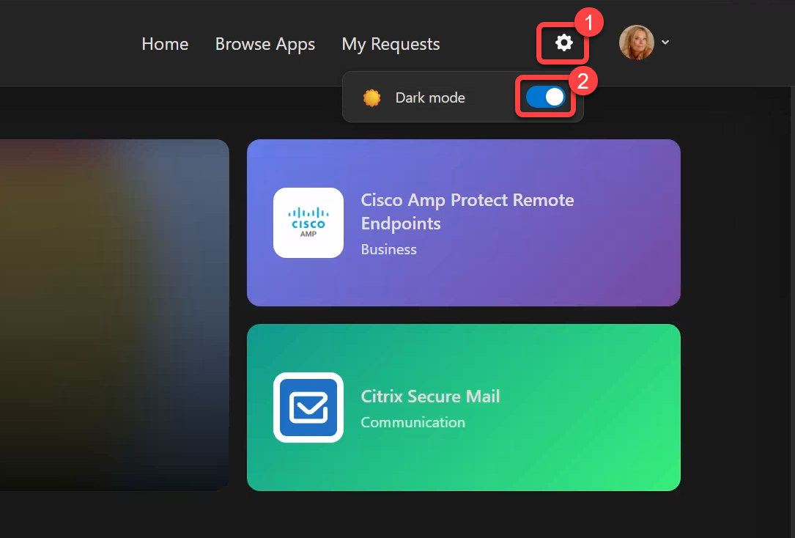
Task: Click the sun icon beside Dark mode
Action: [x=371, y=97]
